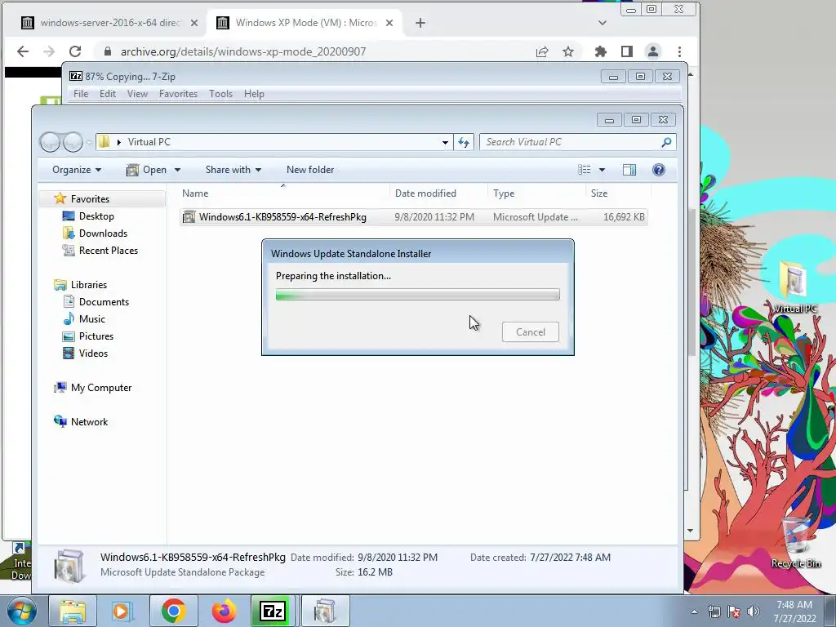This screenshot has height=627, width=836.
Task: Expand Chrome tab search chevron
Action: pos(602,23)
